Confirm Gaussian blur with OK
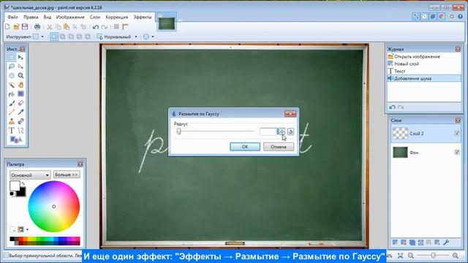Image resolution: width=468 pixels, height=263 pixels. point(245,147)
